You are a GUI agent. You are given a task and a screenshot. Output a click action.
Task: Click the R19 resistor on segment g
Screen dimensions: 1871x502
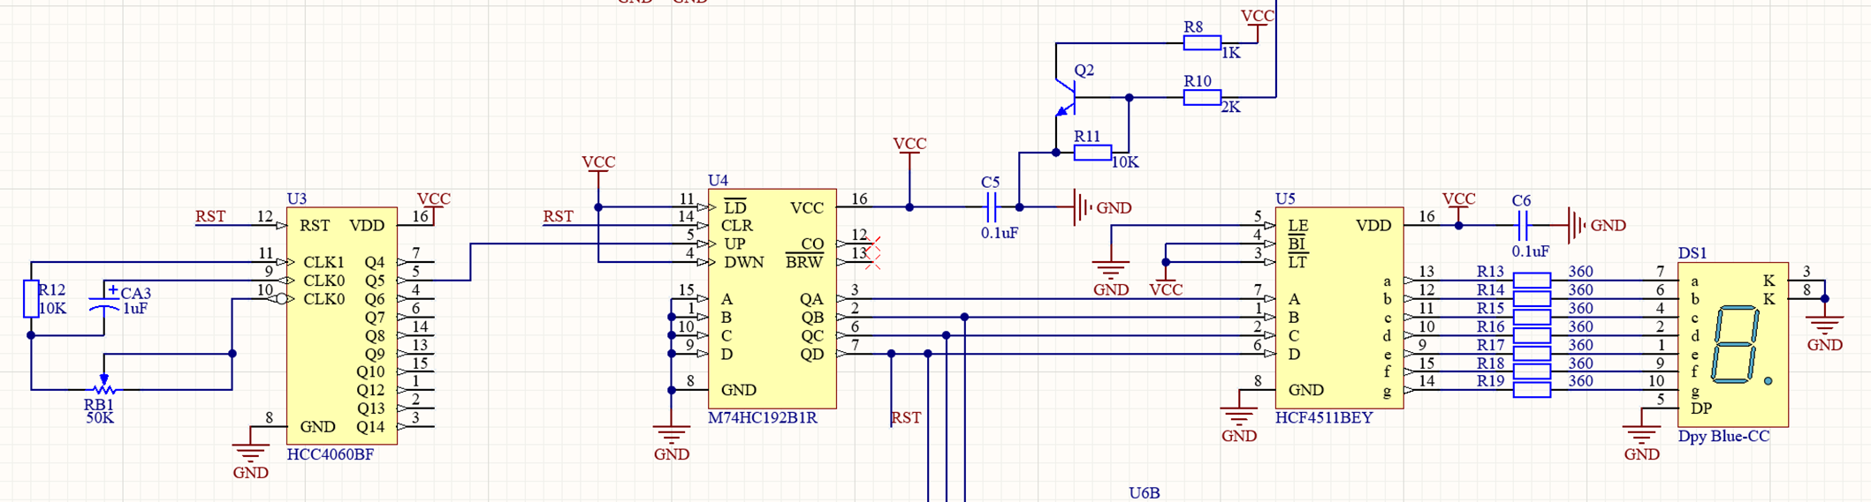pos(1532,390)
